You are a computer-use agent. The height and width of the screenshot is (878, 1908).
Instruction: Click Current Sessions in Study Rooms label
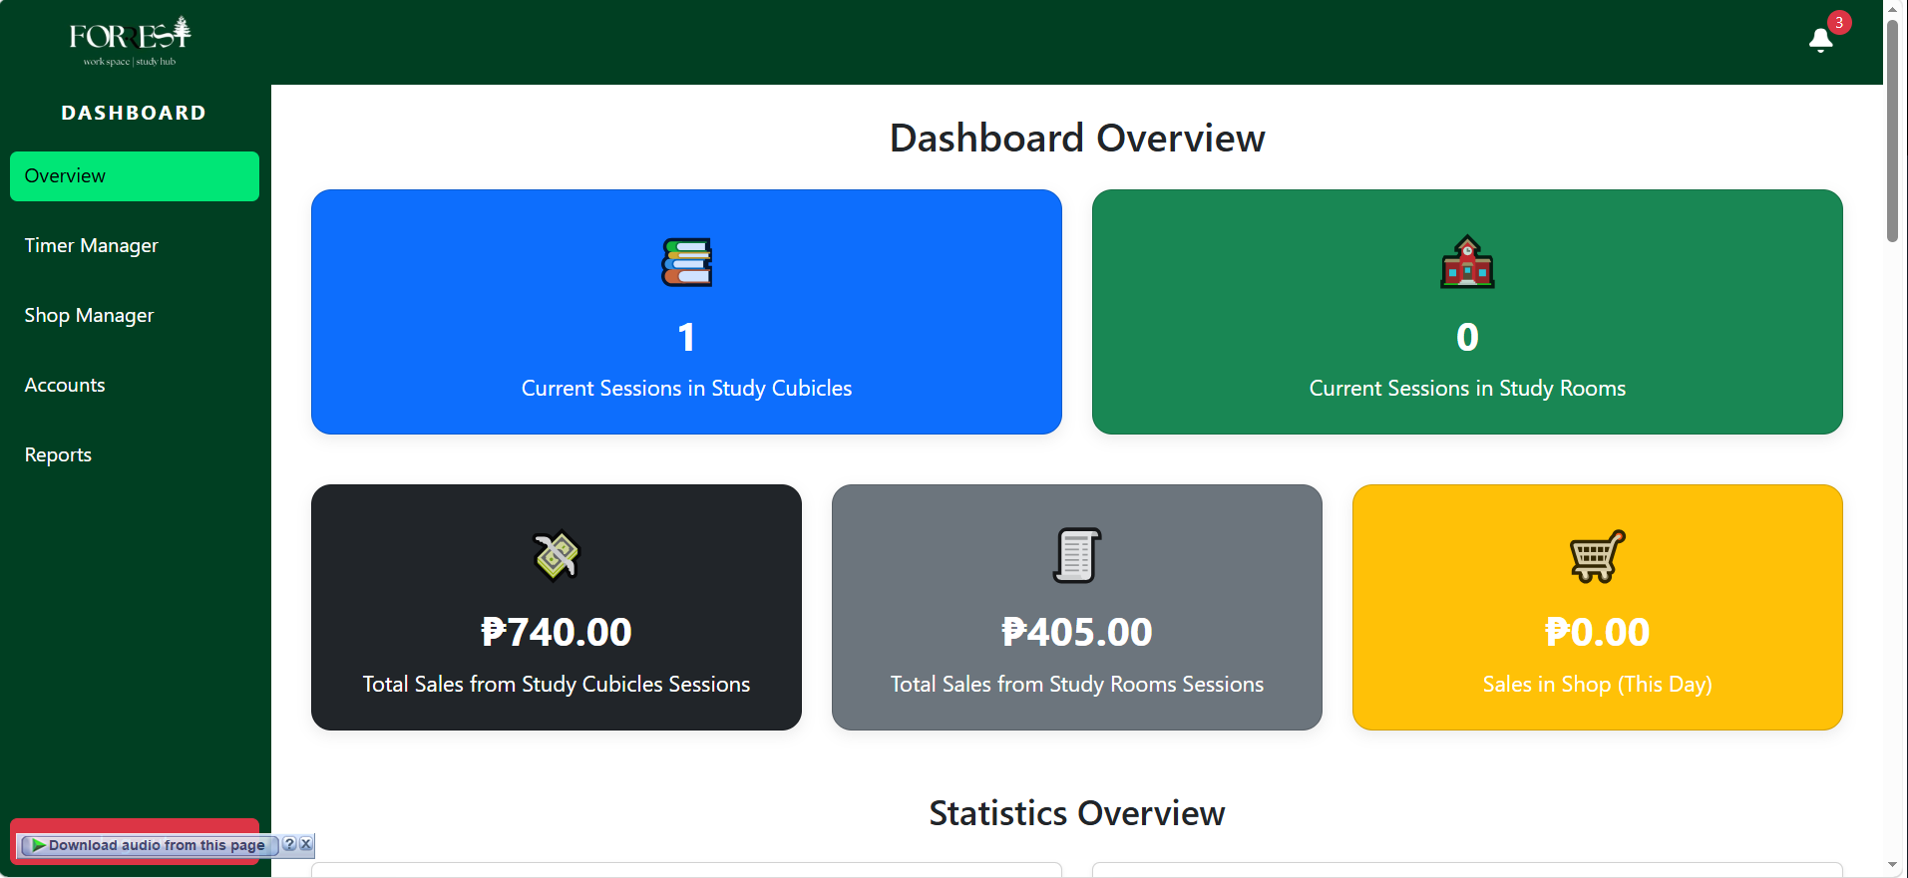tap(1467, 389)
